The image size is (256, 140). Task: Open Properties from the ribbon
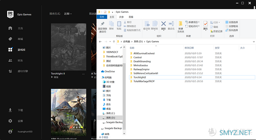206,26
